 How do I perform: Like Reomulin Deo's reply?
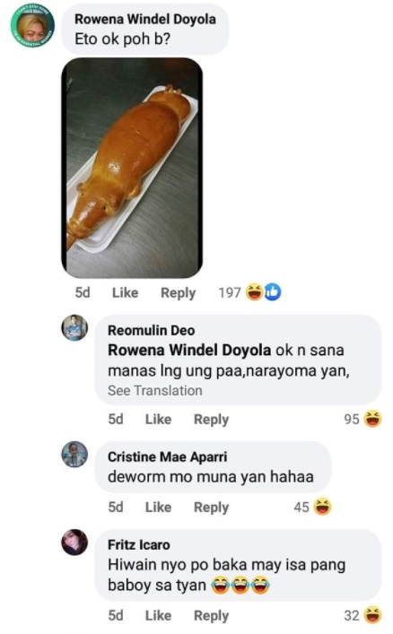click(x=158, y=420)
